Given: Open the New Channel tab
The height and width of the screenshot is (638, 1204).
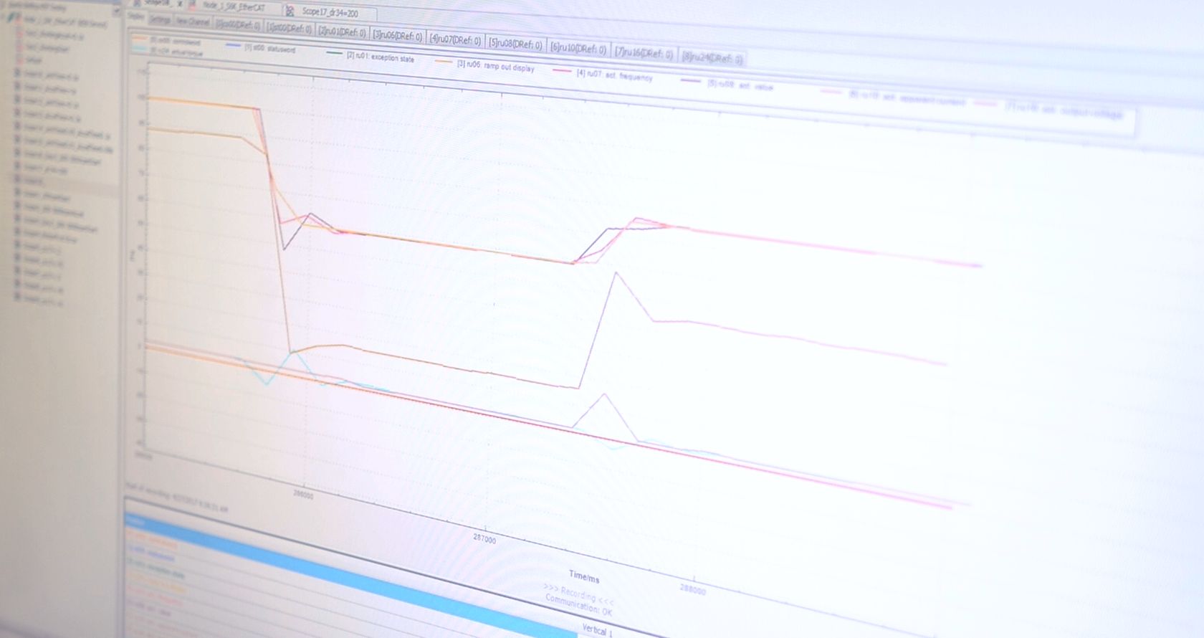Looking at the screenshot, I should 192,22.
